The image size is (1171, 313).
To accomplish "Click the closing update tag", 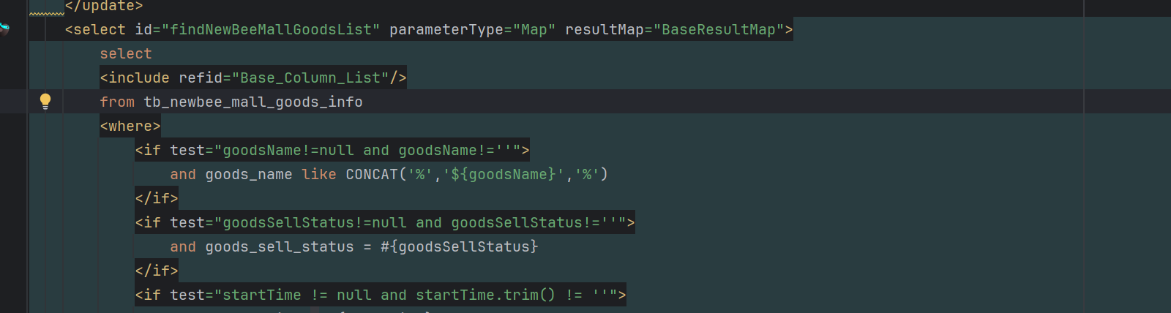I will tap(103, 7).
